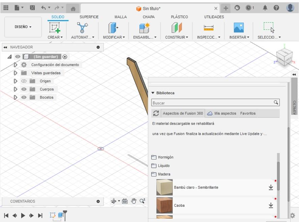The image size is (299, 222).
Task: Toggle visibility of Origen folder
Action: click(24, 81)
